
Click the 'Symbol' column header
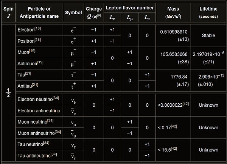(x=73, y=12)
